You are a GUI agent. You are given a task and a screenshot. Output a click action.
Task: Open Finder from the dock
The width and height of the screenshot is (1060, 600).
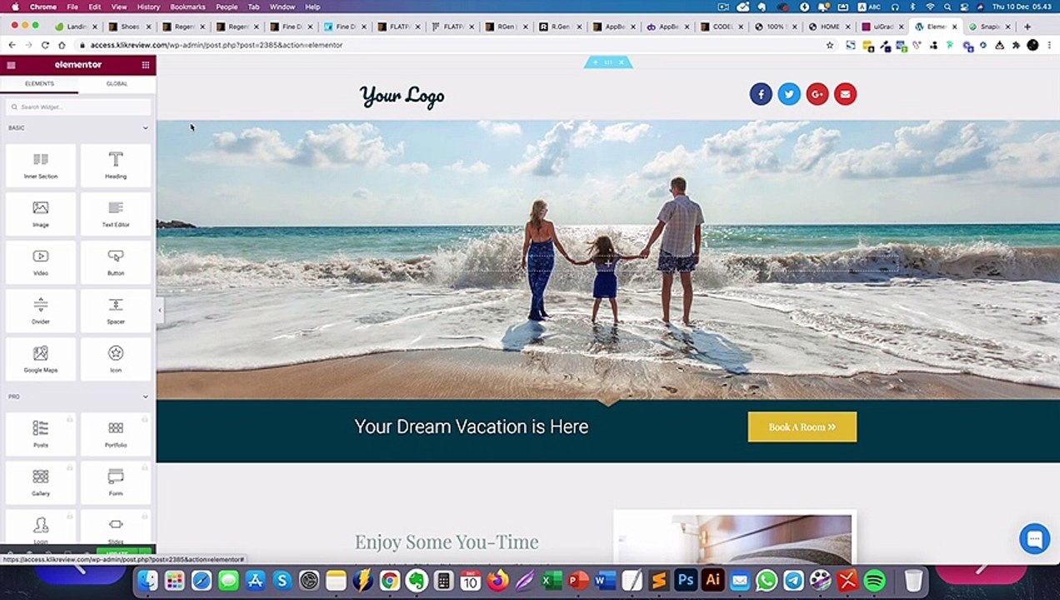click(147, 580)
